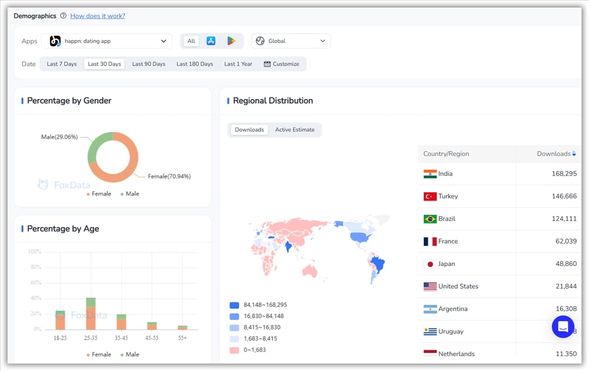This screenshot has height=371, width=589.
Task: Select the Google Play platform icon
Action: [x=231, y=41]
